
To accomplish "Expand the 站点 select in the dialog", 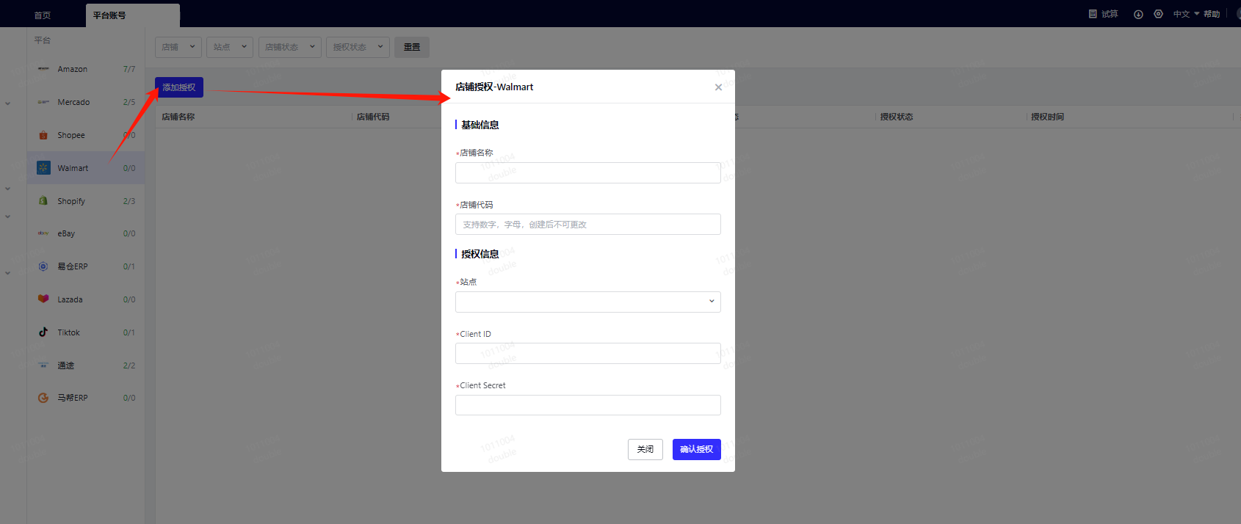I will coord(587,302).
